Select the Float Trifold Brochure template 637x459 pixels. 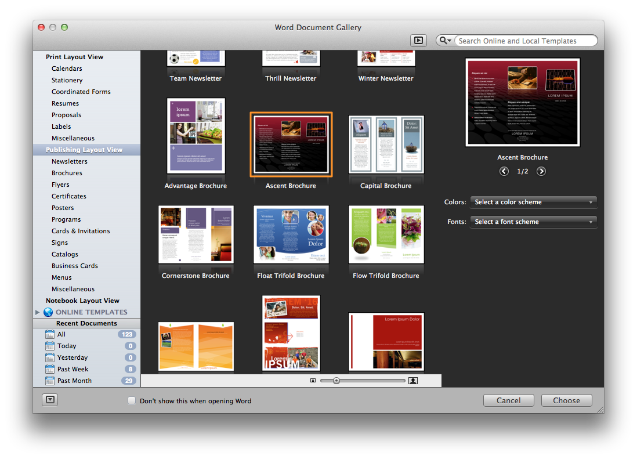(x=291, y=234)
